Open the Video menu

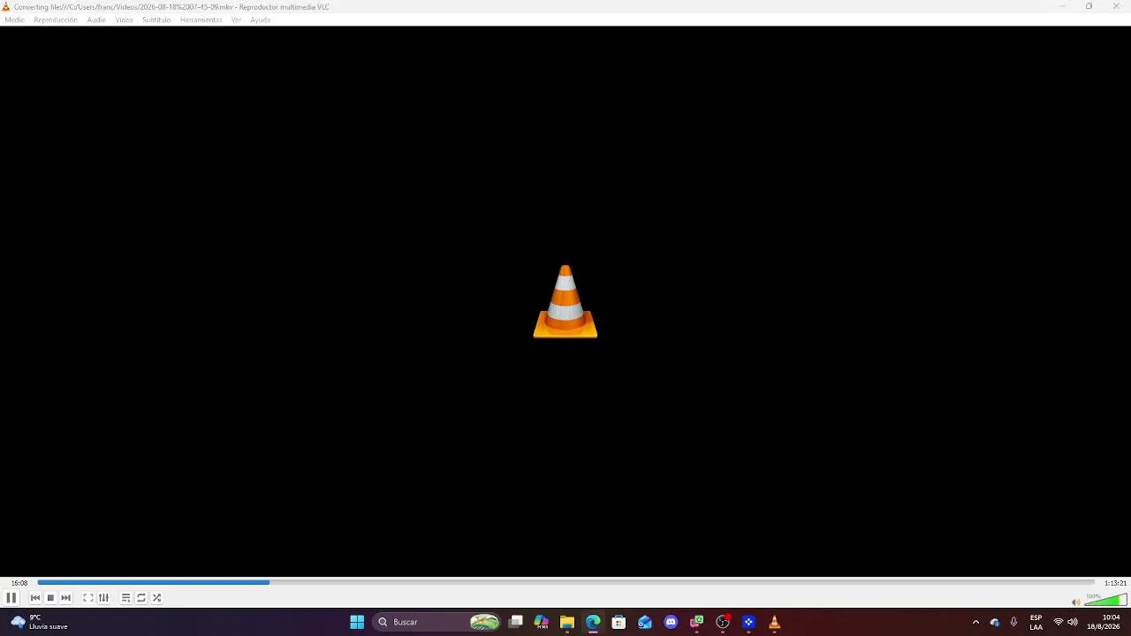[124, 19]
